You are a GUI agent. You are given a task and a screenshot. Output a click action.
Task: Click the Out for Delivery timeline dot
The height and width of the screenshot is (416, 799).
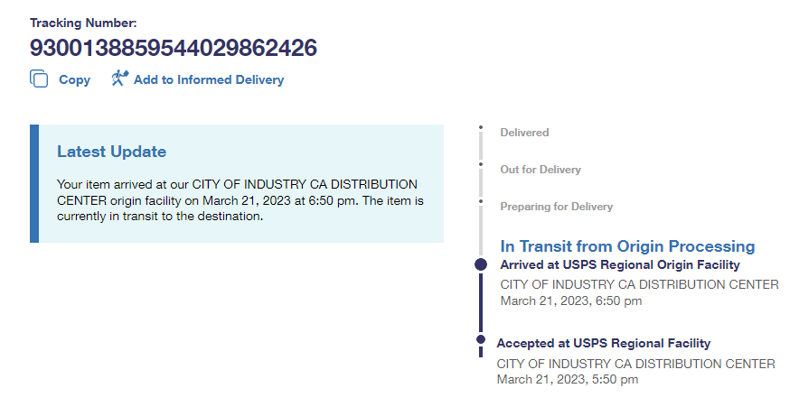481,164
